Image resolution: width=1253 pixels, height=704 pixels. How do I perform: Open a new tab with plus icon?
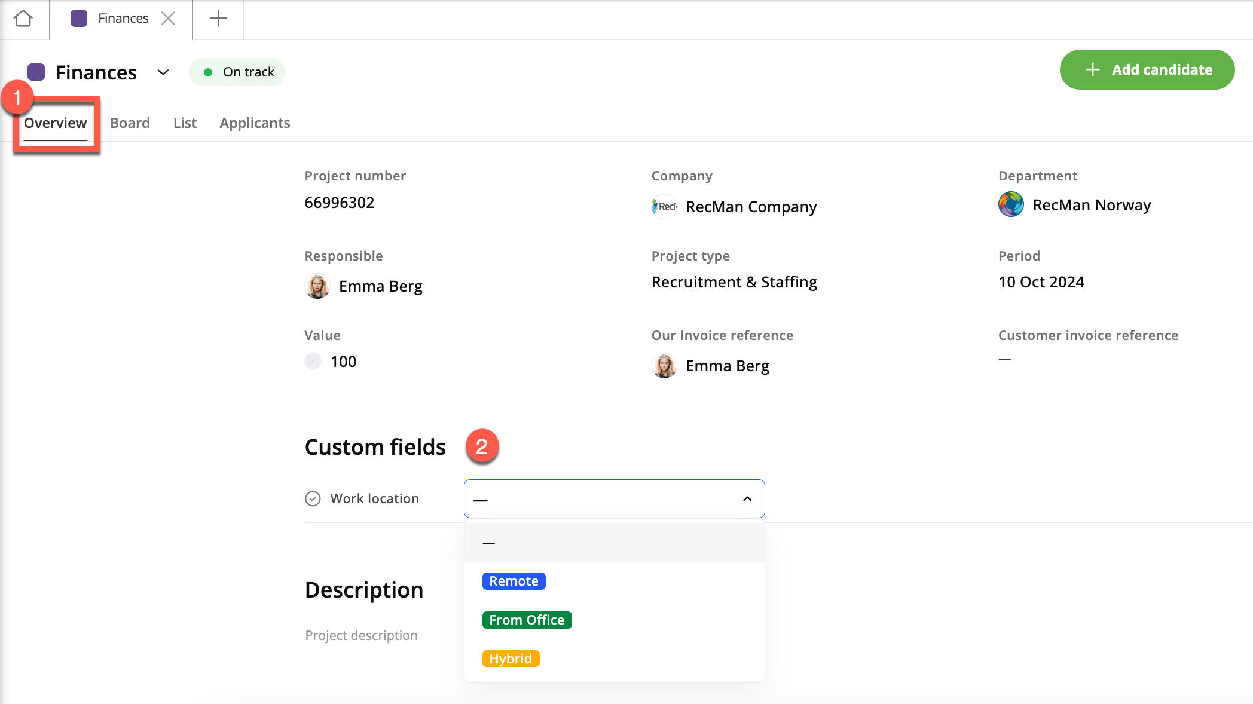[x=218, y=19]
